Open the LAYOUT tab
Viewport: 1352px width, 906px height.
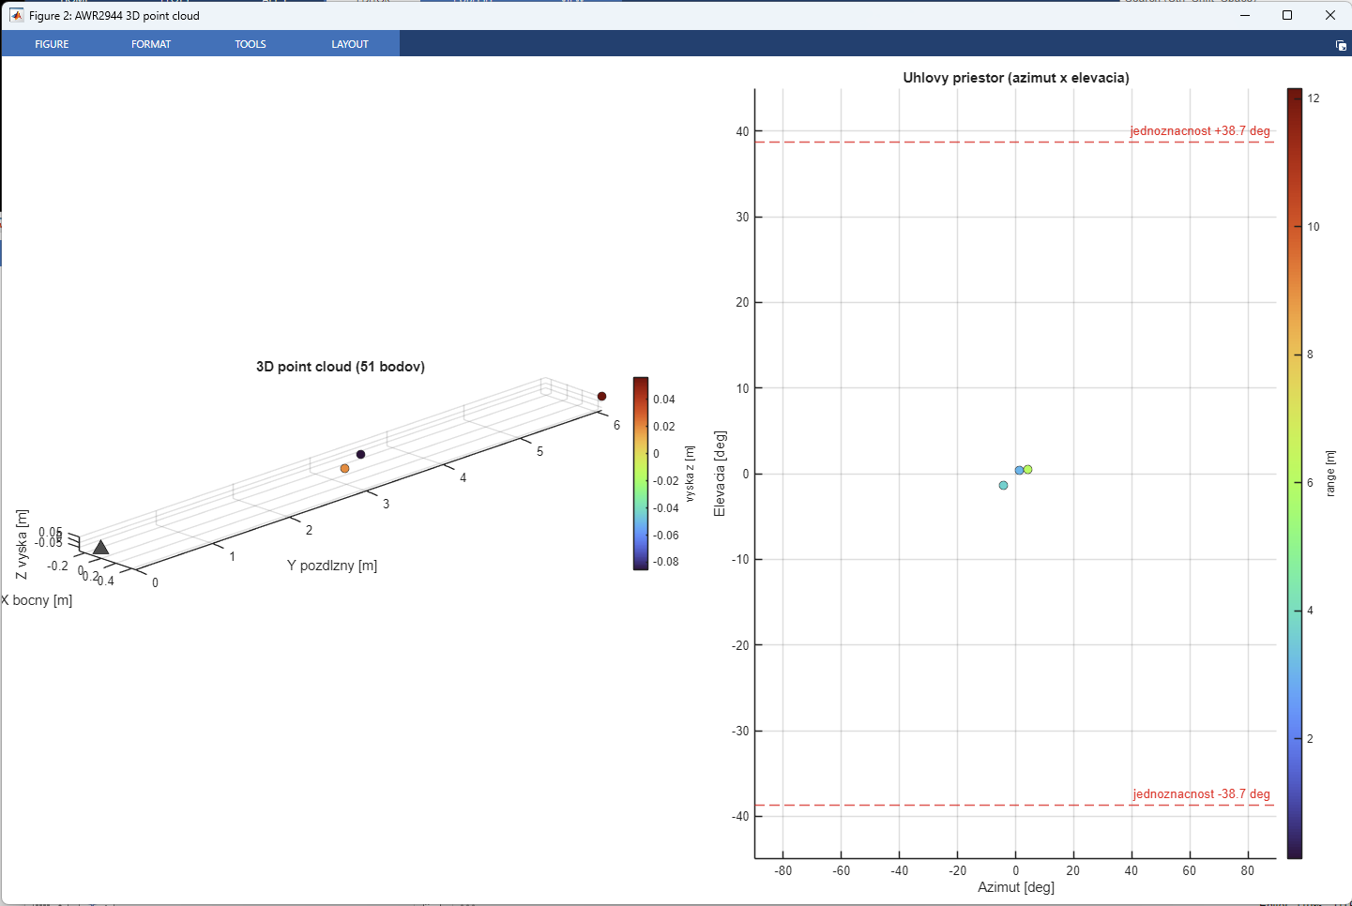pyautogui.click(x=350, y=44)
